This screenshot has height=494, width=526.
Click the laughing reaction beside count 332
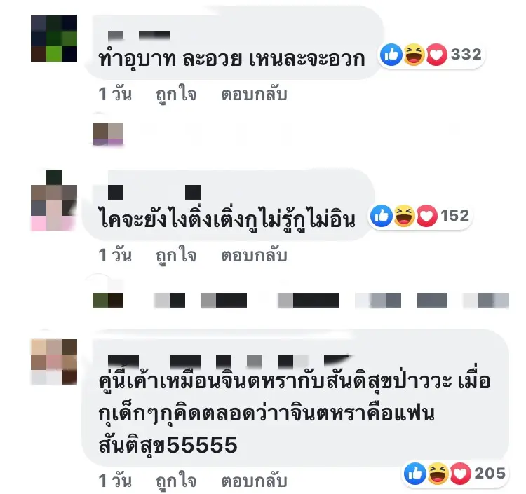414,55
